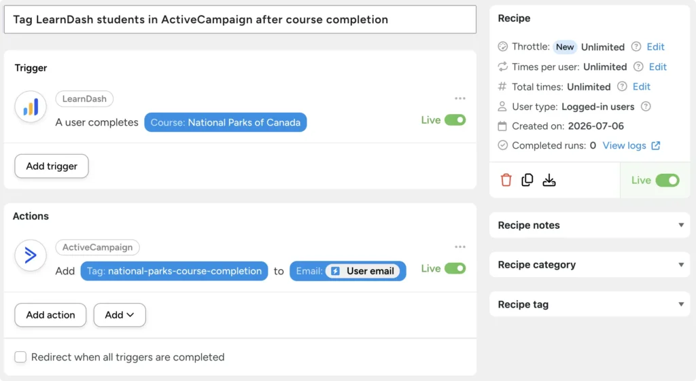The width and height of the screenshot is (696, 381).
Task: Click the Course: National Parks of Canada token
Action: (x=226, y=122)
